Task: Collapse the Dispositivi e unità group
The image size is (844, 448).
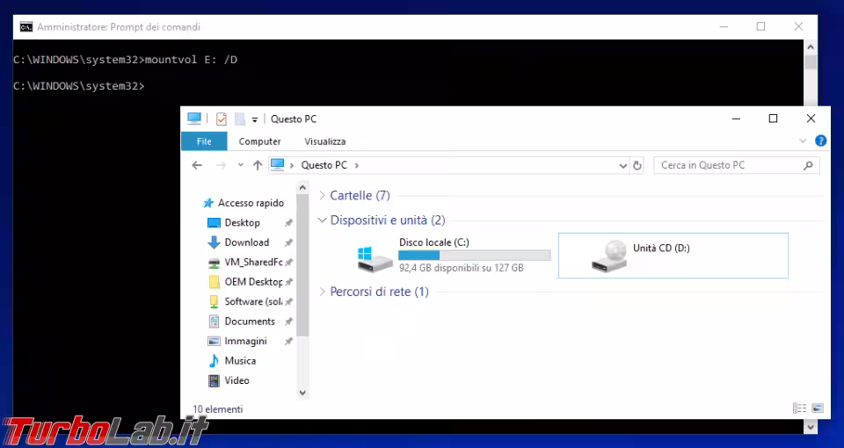Action: point(322,220)
